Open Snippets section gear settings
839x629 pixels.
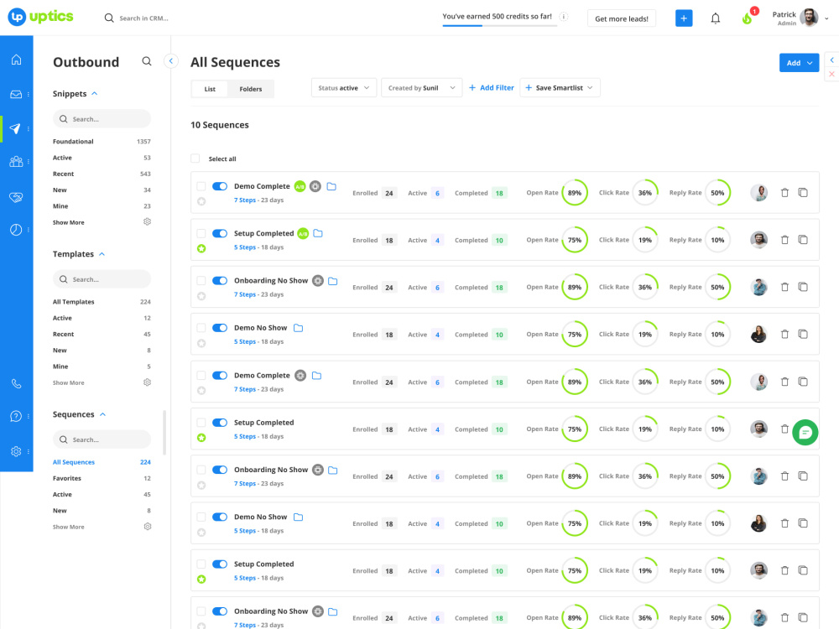pyautogui.click(x=147, y=221)
